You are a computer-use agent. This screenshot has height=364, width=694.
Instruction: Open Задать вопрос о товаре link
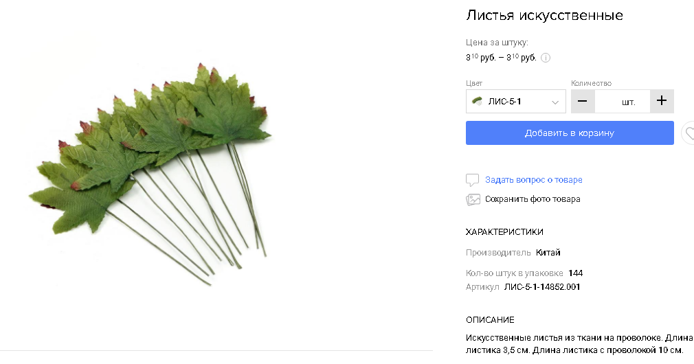[x=533, y=179]
